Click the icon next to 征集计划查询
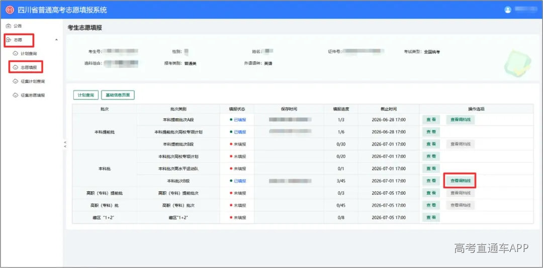The image size is (543, 268). 15,81
